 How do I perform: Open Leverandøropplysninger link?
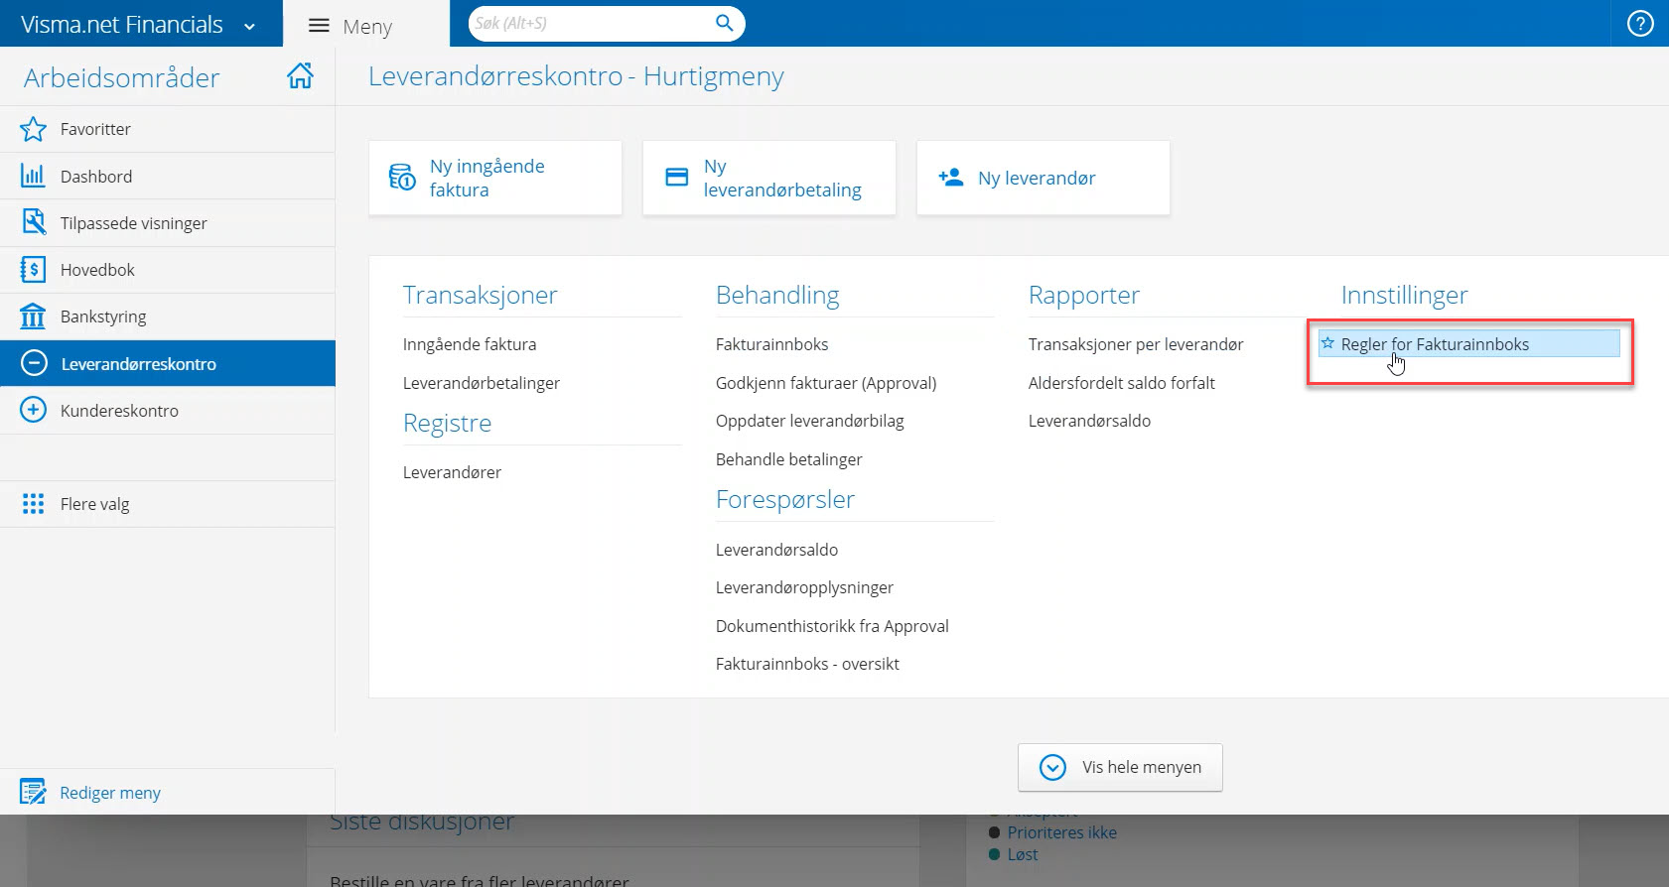804,587
